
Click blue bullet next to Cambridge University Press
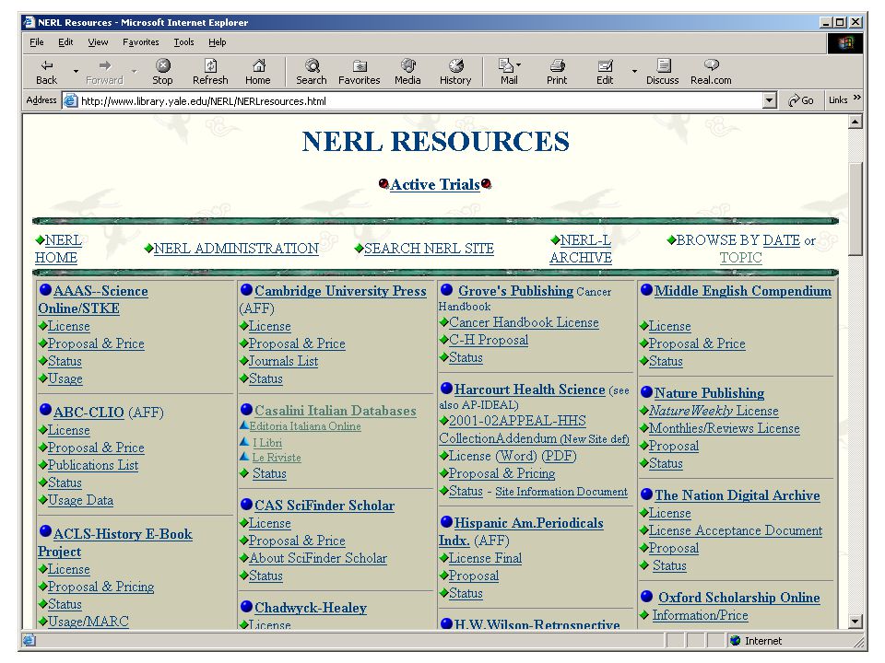pyautogui.click(x=246, y=290)
